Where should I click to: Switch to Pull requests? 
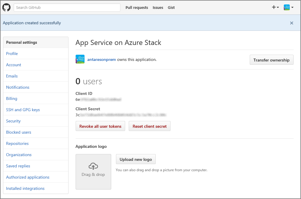137,7
